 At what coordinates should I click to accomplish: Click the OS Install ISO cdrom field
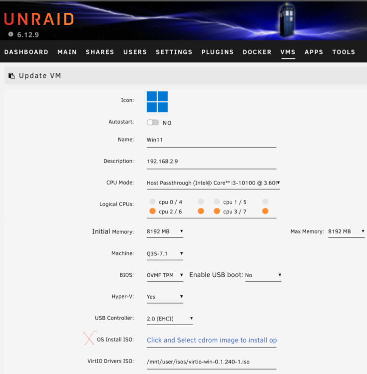[x=212, y=340]
